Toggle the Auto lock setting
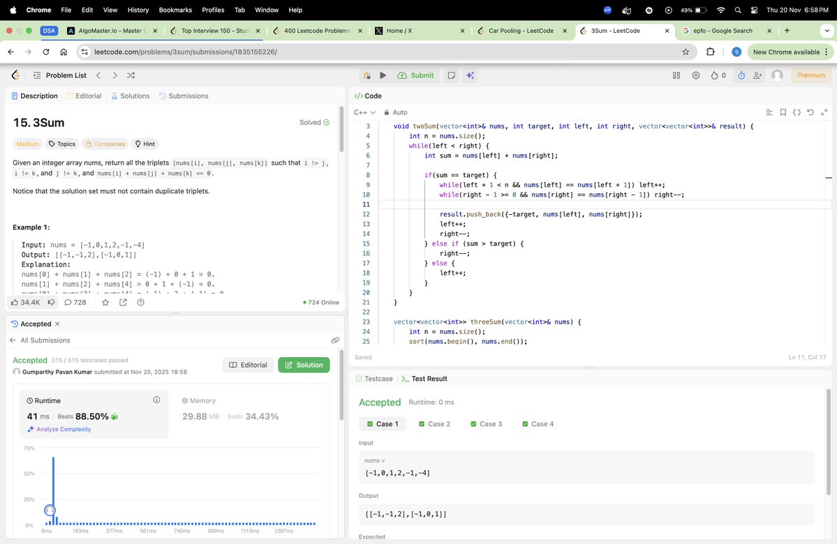Screen dimensions: 837x544 [x=396, y=112]
